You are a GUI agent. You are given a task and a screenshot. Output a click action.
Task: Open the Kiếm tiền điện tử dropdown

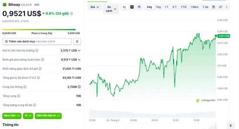pos(48,116)
